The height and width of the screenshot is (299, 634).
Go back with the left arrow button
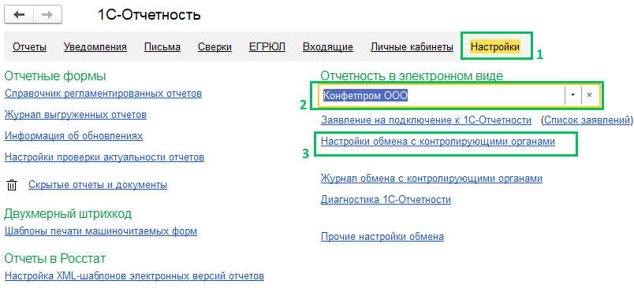pyautogui.click(x=19, y=14)
